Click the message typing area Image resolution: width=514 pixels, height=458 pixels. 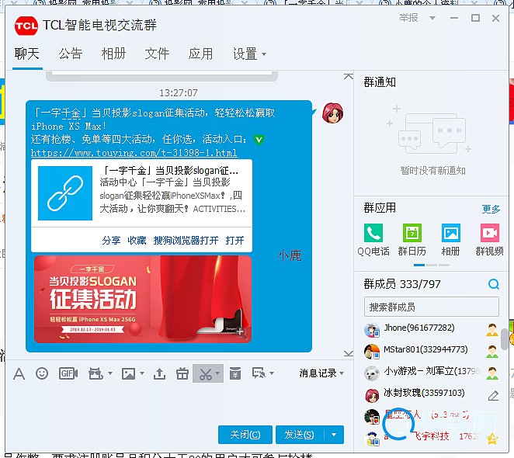click(179, 403)
